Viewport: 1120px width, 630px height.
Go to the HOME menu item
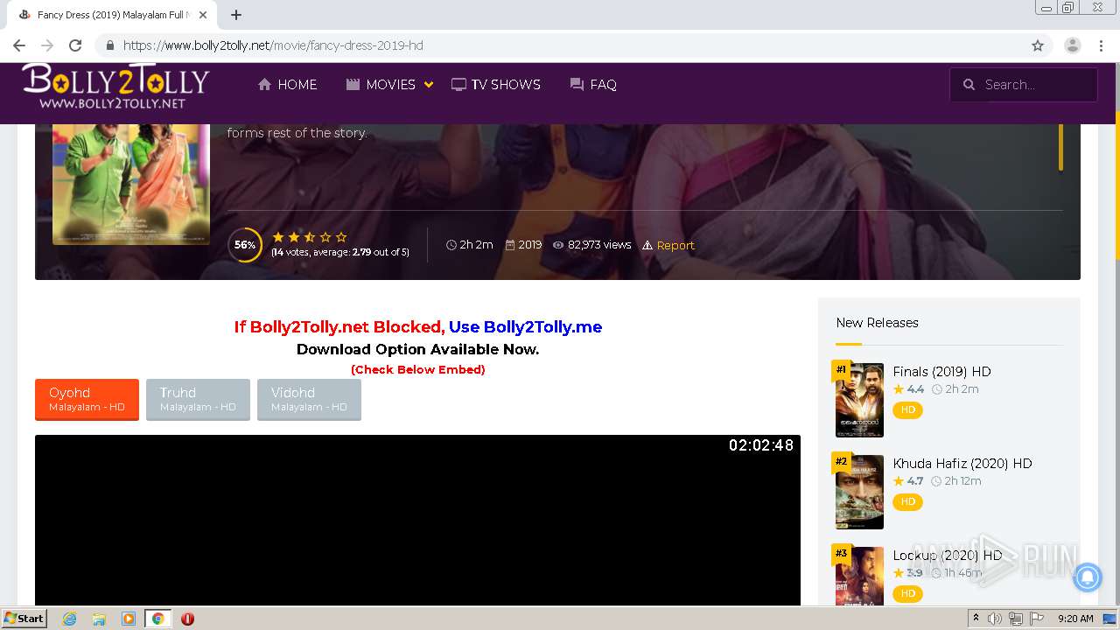(287, 85)
